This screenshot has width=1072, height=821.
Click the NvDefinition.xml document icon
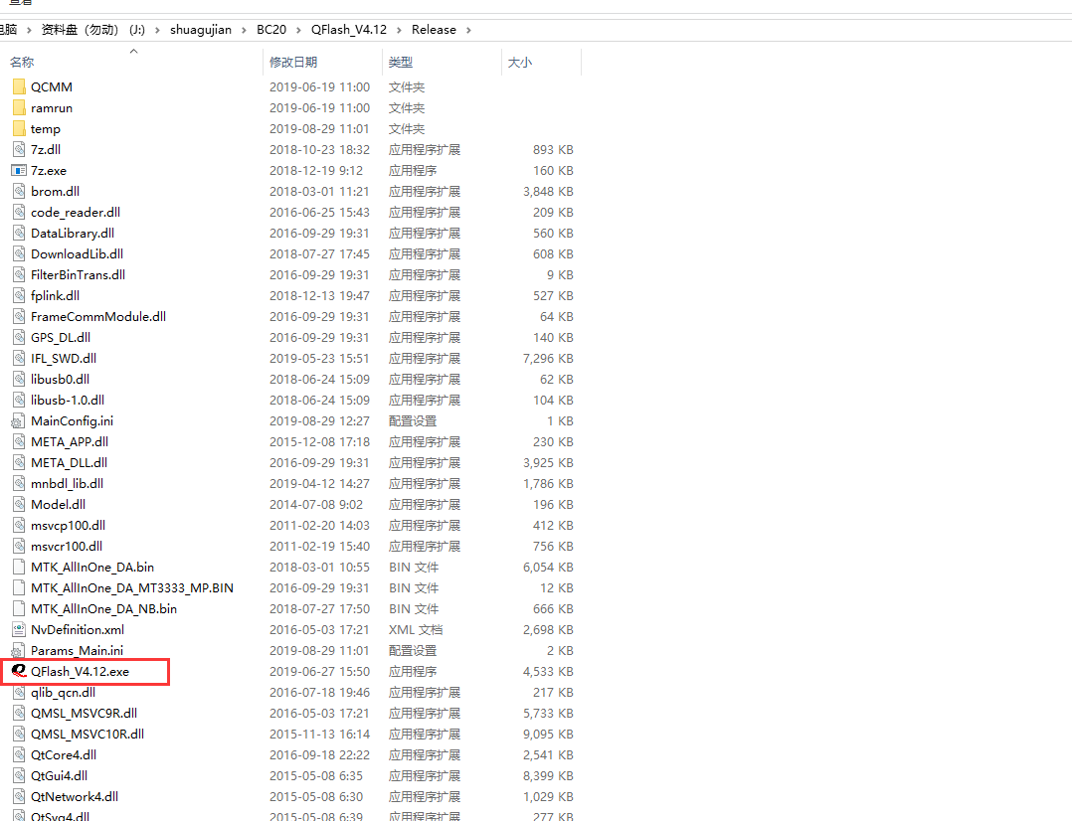[x=19, y=629]
